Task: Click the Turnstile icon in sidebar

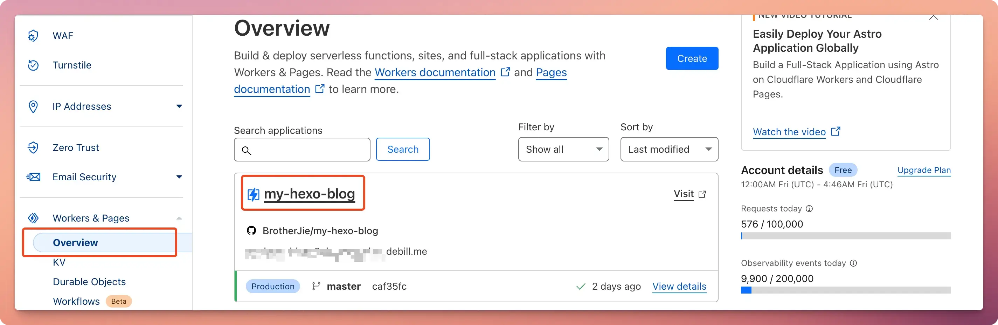Action: point(33,65)
